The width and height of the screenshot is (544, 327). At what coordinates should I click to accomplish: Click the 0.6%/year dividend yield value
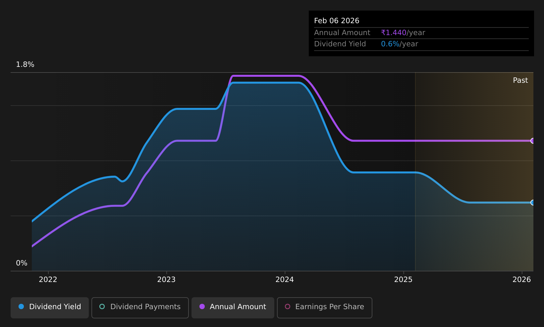(400, 44)
